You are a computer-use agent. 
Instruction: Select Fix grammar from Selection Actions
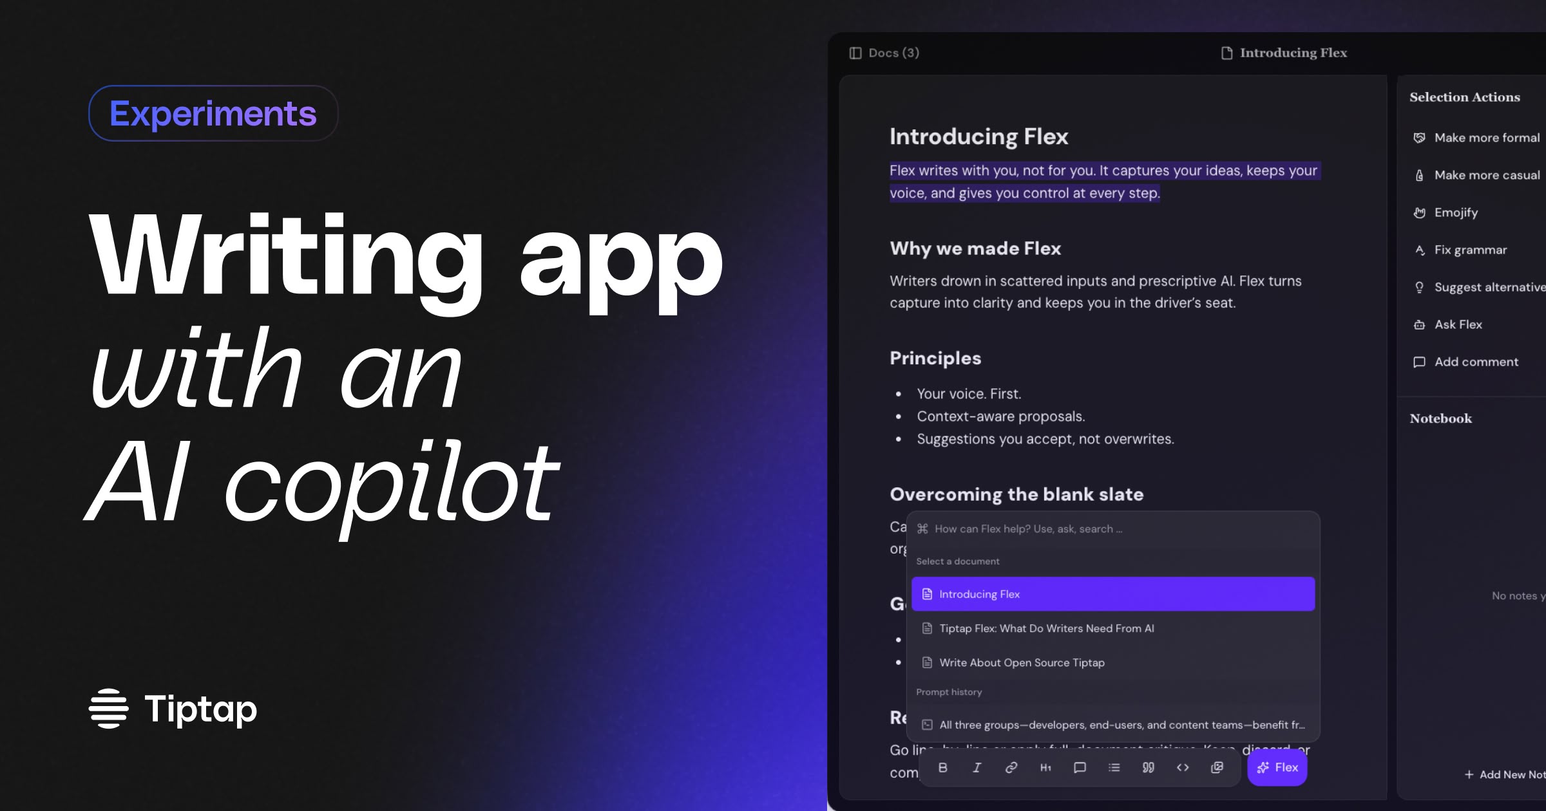pos(1471,250)
